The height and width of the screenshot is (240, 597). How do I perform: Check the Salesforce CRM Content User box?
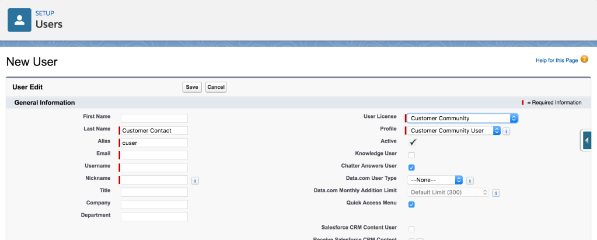pyautogui.click(x=411, y=229)
